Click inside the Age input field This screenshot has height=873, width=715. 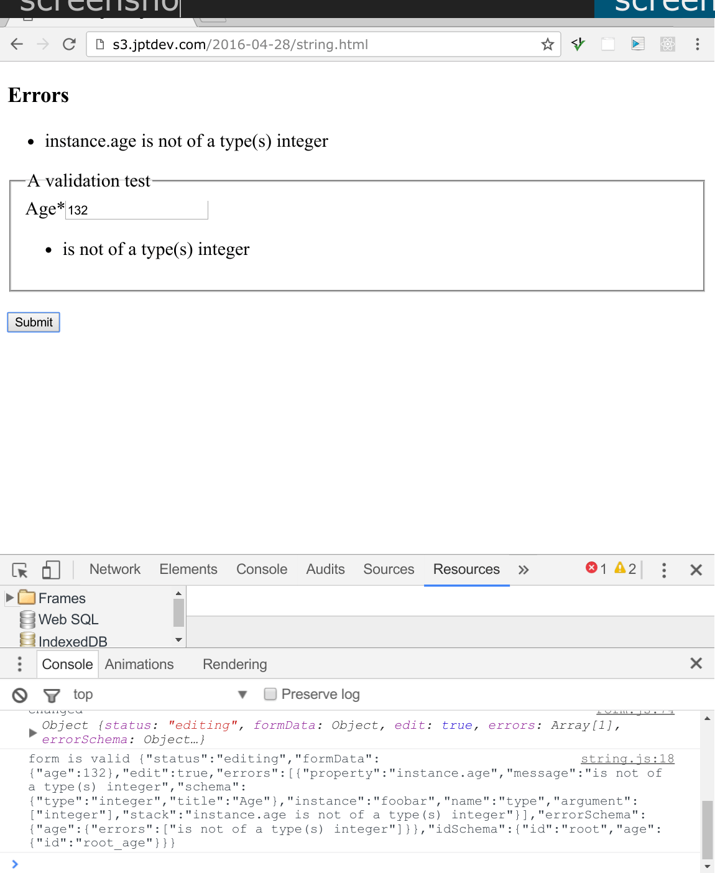136,210
